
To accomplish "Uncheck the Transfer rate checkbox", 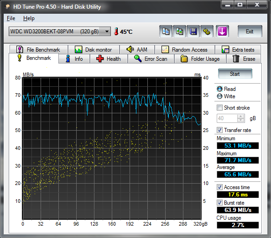I will click(x=219, y=130).
